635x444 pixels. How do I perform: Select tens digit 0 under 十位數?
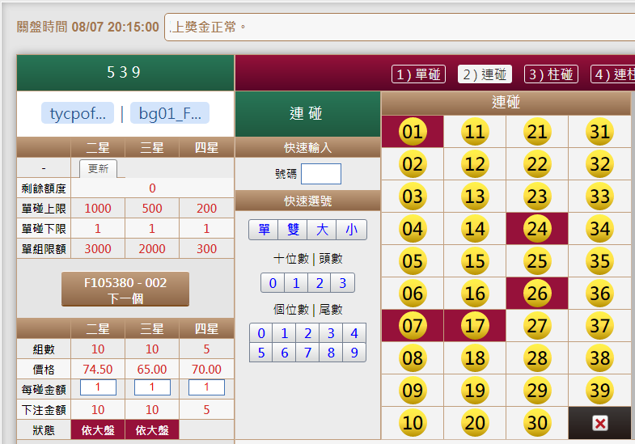point(273,283)
